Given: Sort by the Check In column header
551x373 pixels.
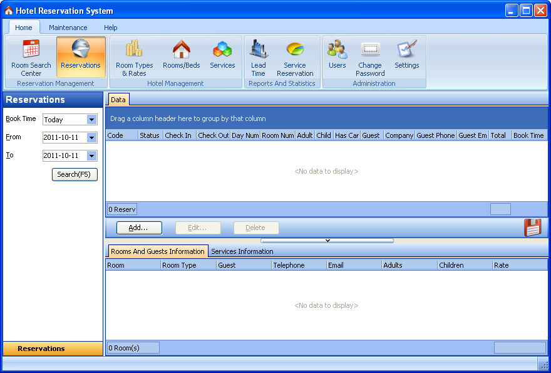Looking at the screenshot, I should tap(178, 135).
